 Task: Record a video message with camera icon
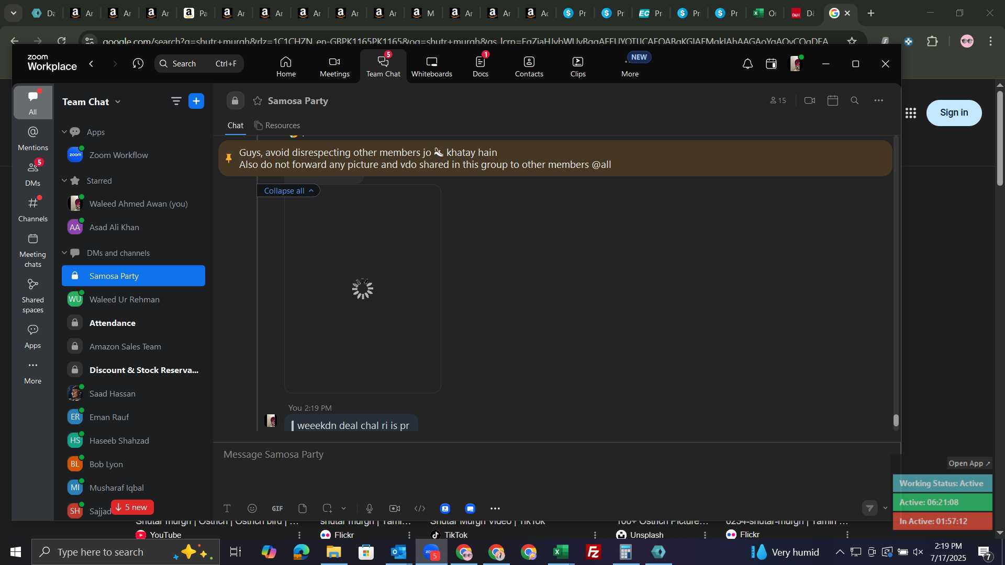click(395, 508)
